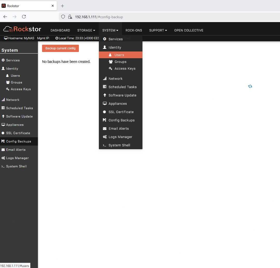280x268 pixels.
Task: Select Groups in the System dropdown
Action: coord(120,62)
